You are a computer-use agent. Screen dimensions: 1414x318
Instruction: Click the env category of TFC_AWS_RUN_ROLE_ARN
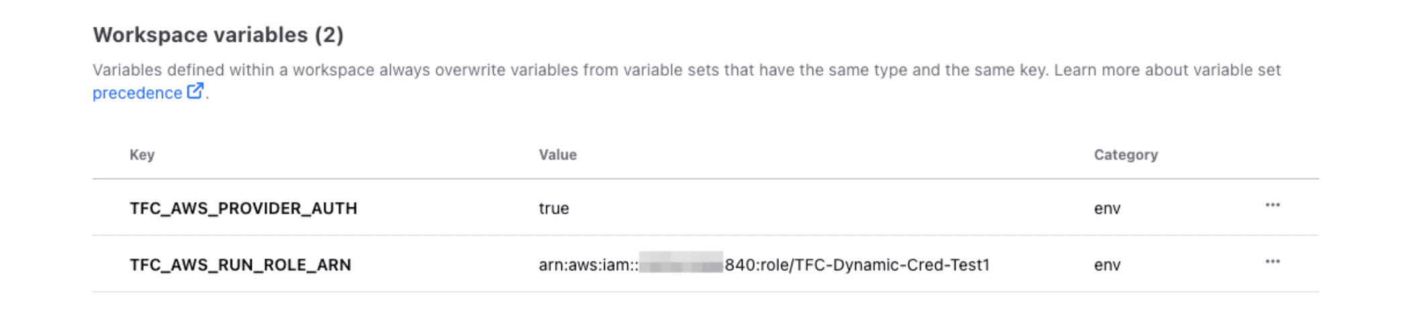point(1107,265)
